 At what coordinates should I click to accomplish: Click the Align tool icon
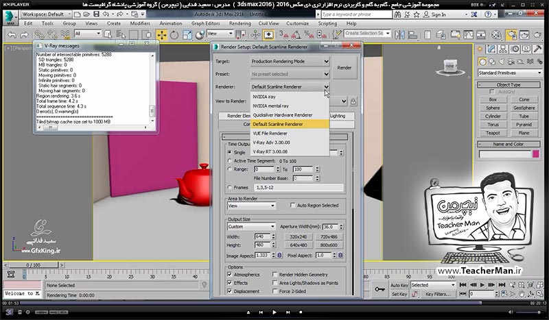[x=413, y=35]
